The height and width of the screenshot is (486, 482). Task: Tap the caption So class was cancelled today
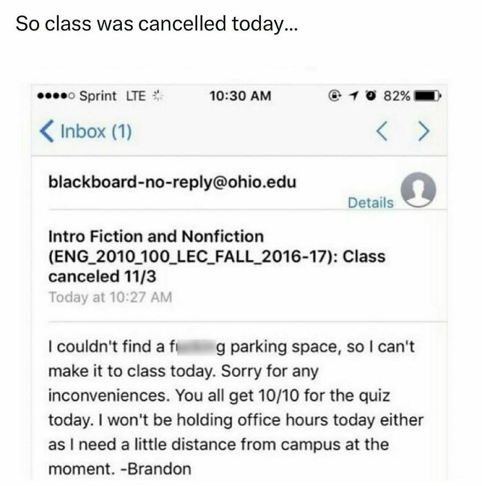[156, 24]
